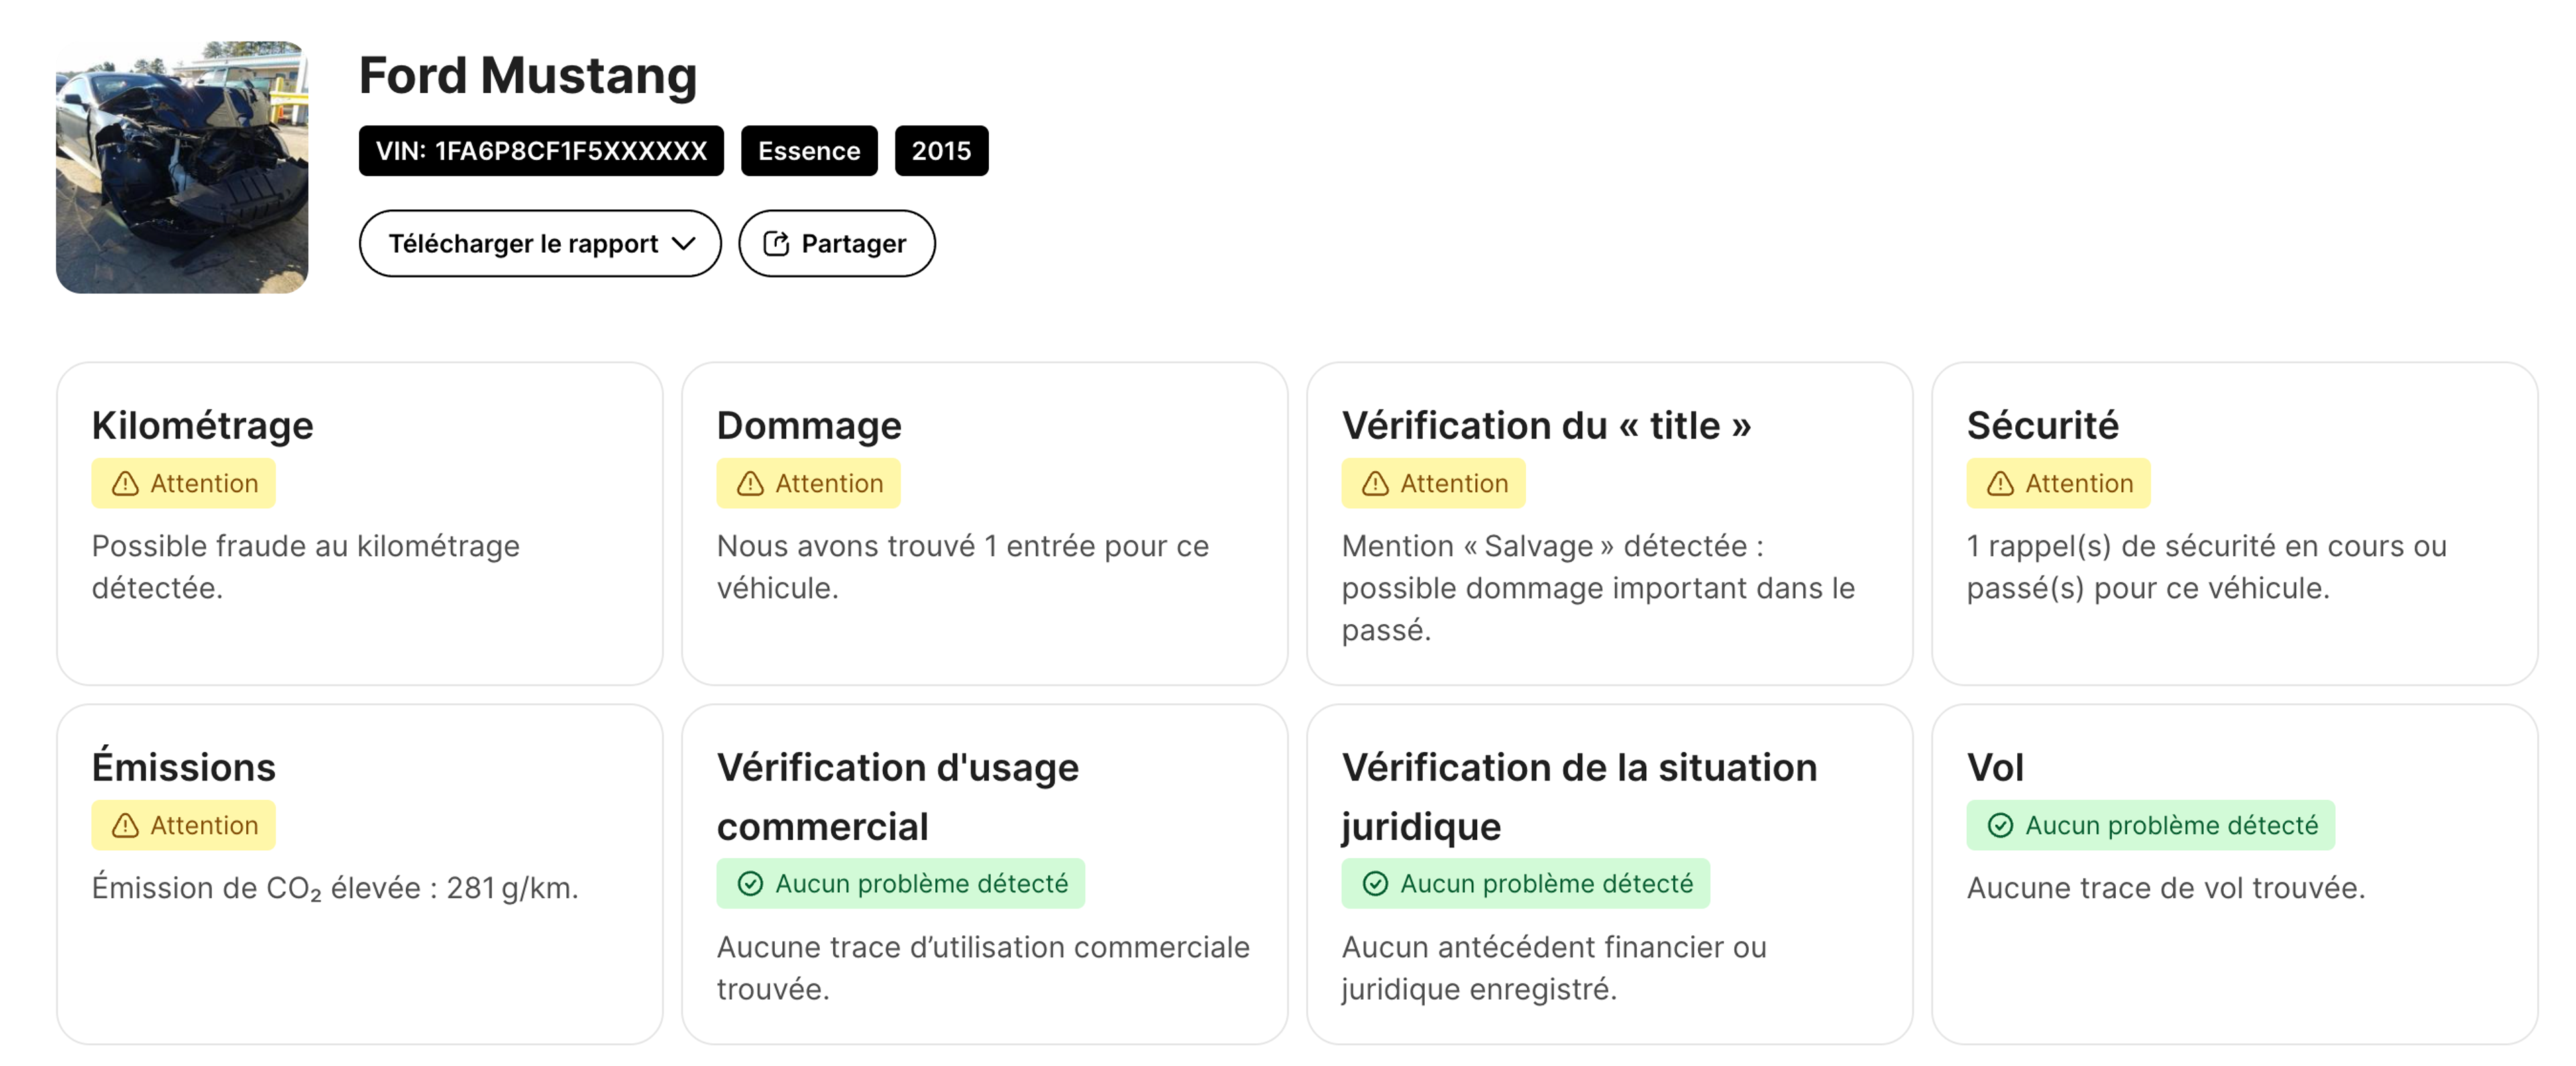The height and width of the screenshot is (1066, 2576).
Task: Click the share icon in Partager
Action: point(776,243)
